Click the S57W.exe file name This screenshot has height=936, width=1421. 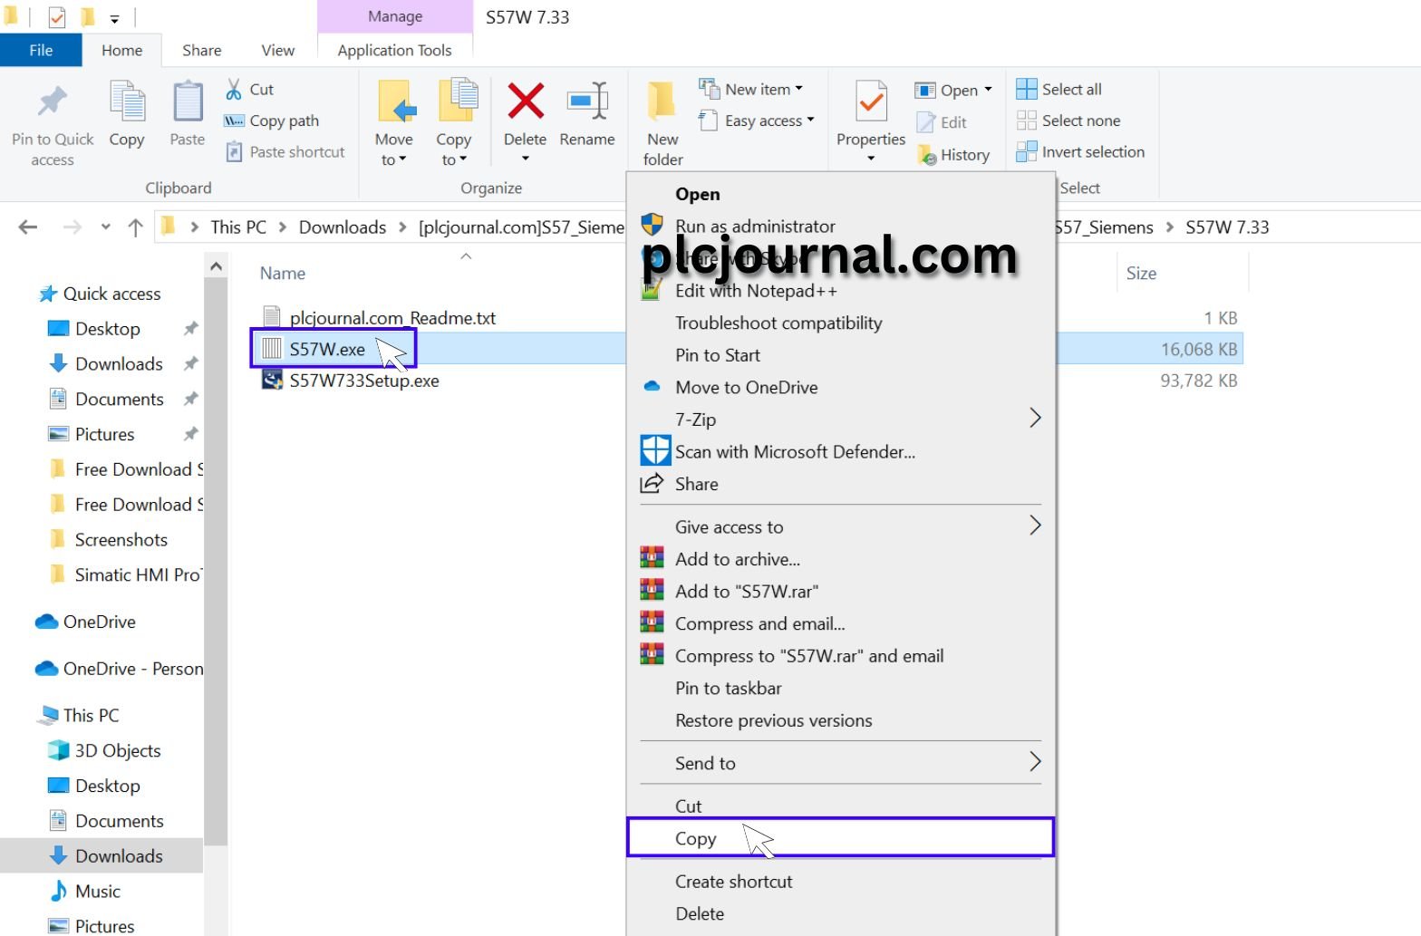coord(327,349)
